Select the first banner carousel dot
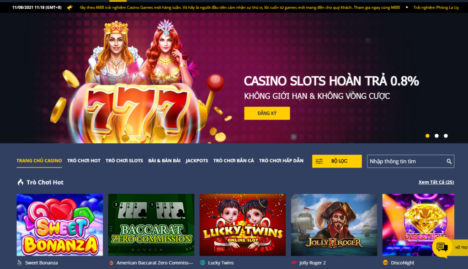The width and height of the screenshot is (468, 269). pos(427,136)
